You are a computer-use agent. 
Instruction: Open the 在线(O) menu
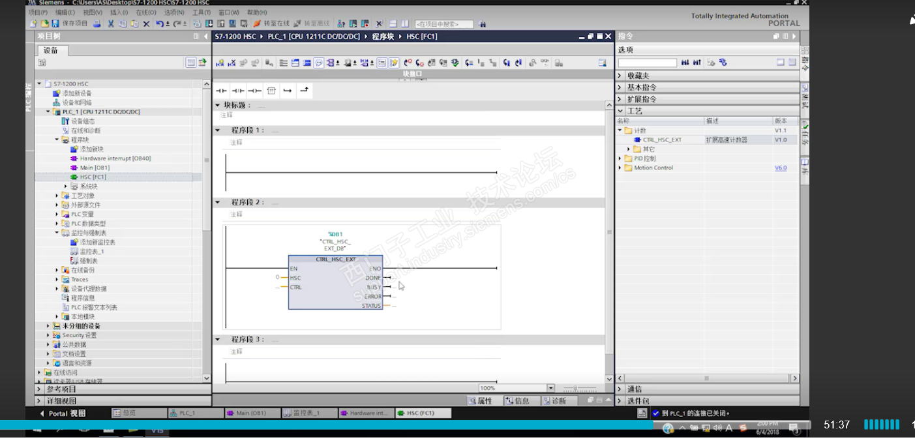(146, 12)
